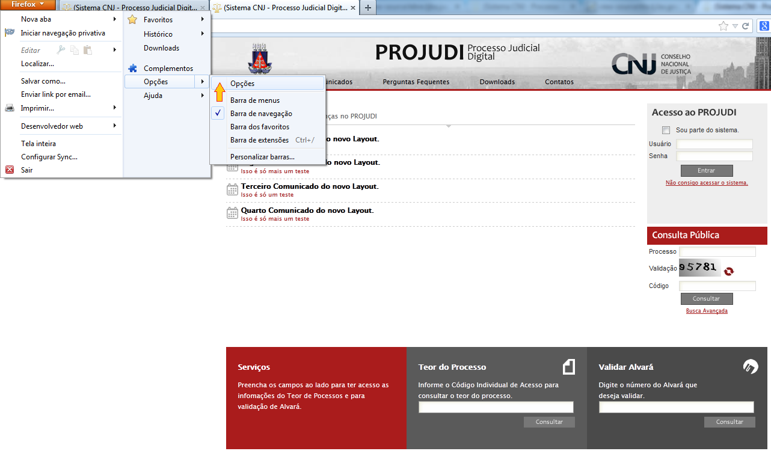Switch to the second Sistema CNJ tab
Viewport: 771px width, 451px height.
pyautogui.click(x=283, y=8)
